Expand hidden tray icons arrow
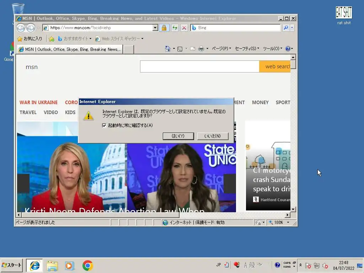 (x=300, y=265)
